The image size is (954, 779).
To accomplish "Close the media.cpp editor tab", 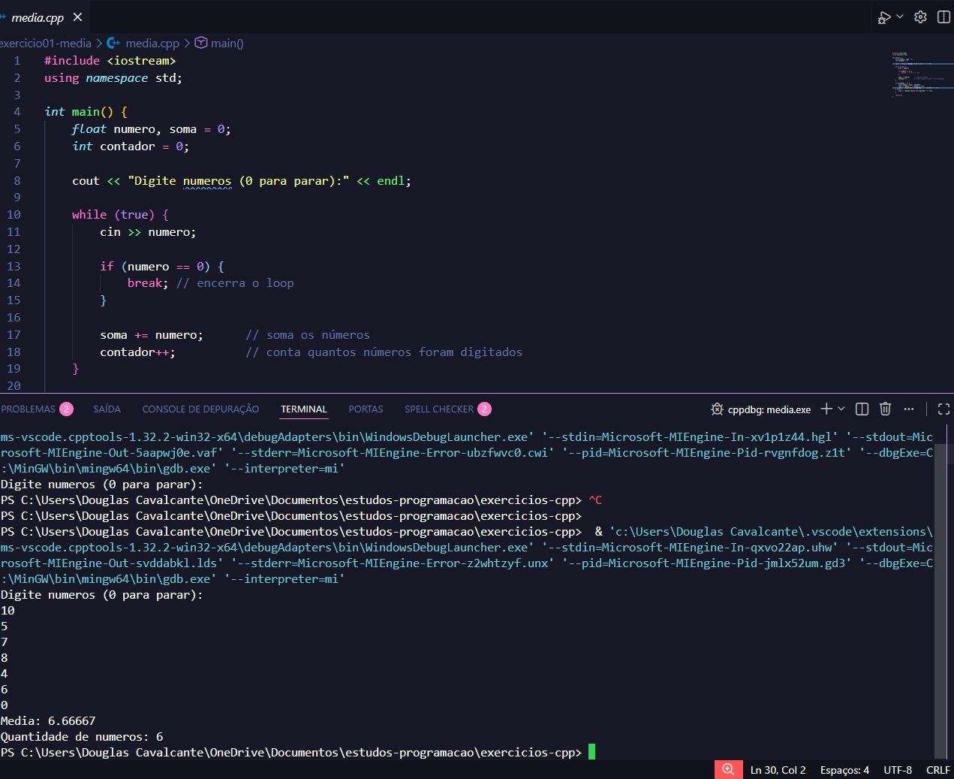I will click(77, 17).
